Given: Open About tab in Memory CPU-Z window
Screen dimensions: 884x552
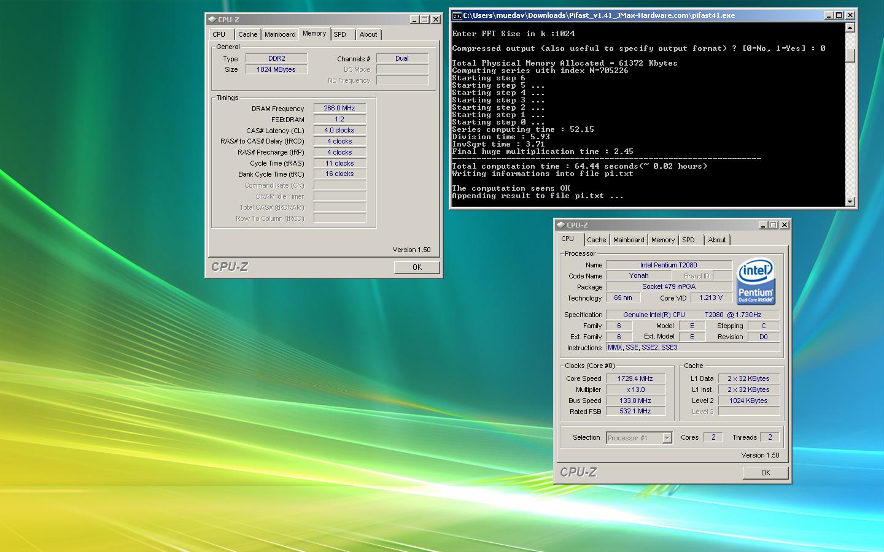Looking at the screenshot, I should click(x=368, y=34).
